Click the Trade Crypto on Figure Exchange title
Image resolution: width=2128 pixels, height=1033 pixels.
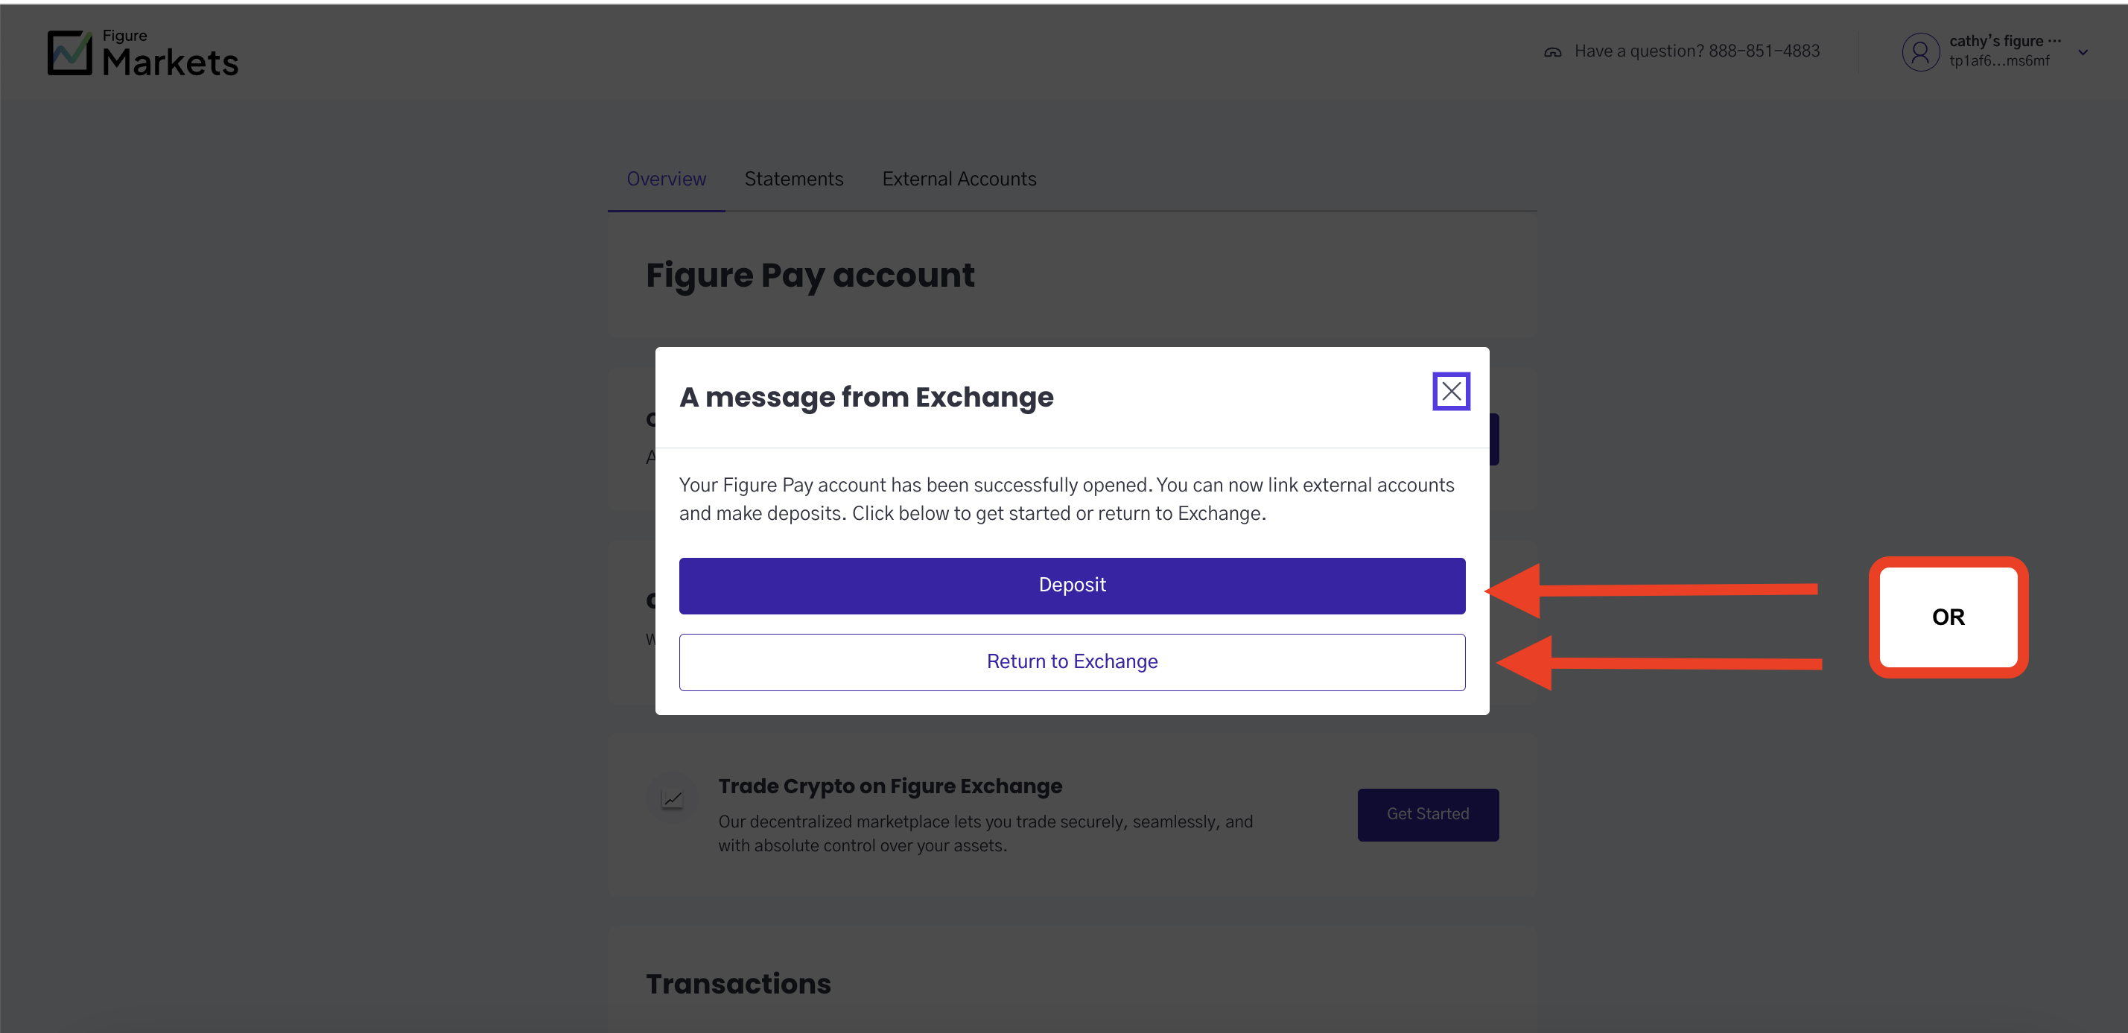[889, 786]
